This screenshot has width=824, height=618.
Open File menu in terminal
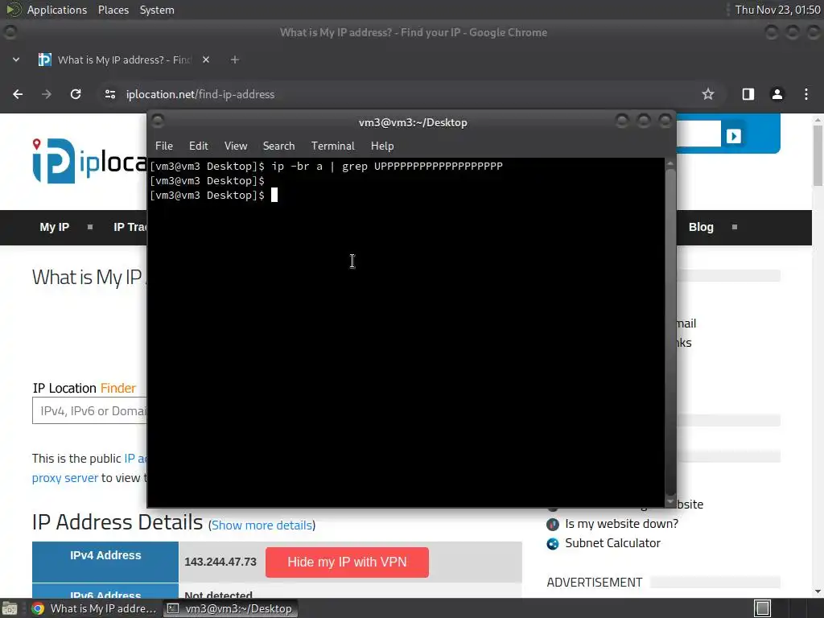(x=164, y=146)
